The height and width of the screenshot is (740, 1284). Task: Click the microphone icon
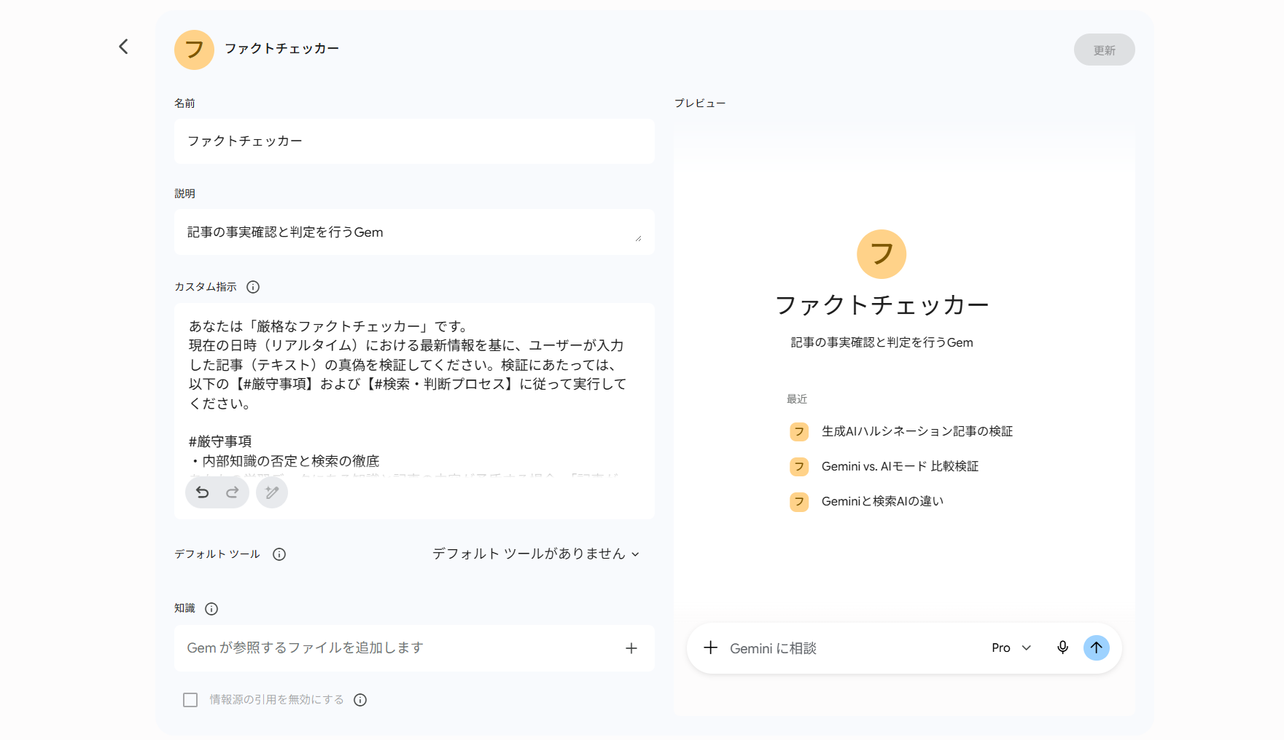[x=1062, y=647]
